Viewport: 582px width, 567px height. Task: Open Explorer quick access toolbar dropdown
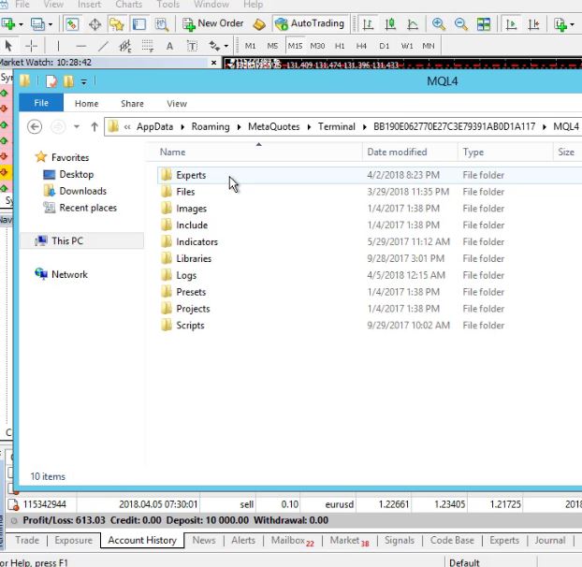[84, 81]
